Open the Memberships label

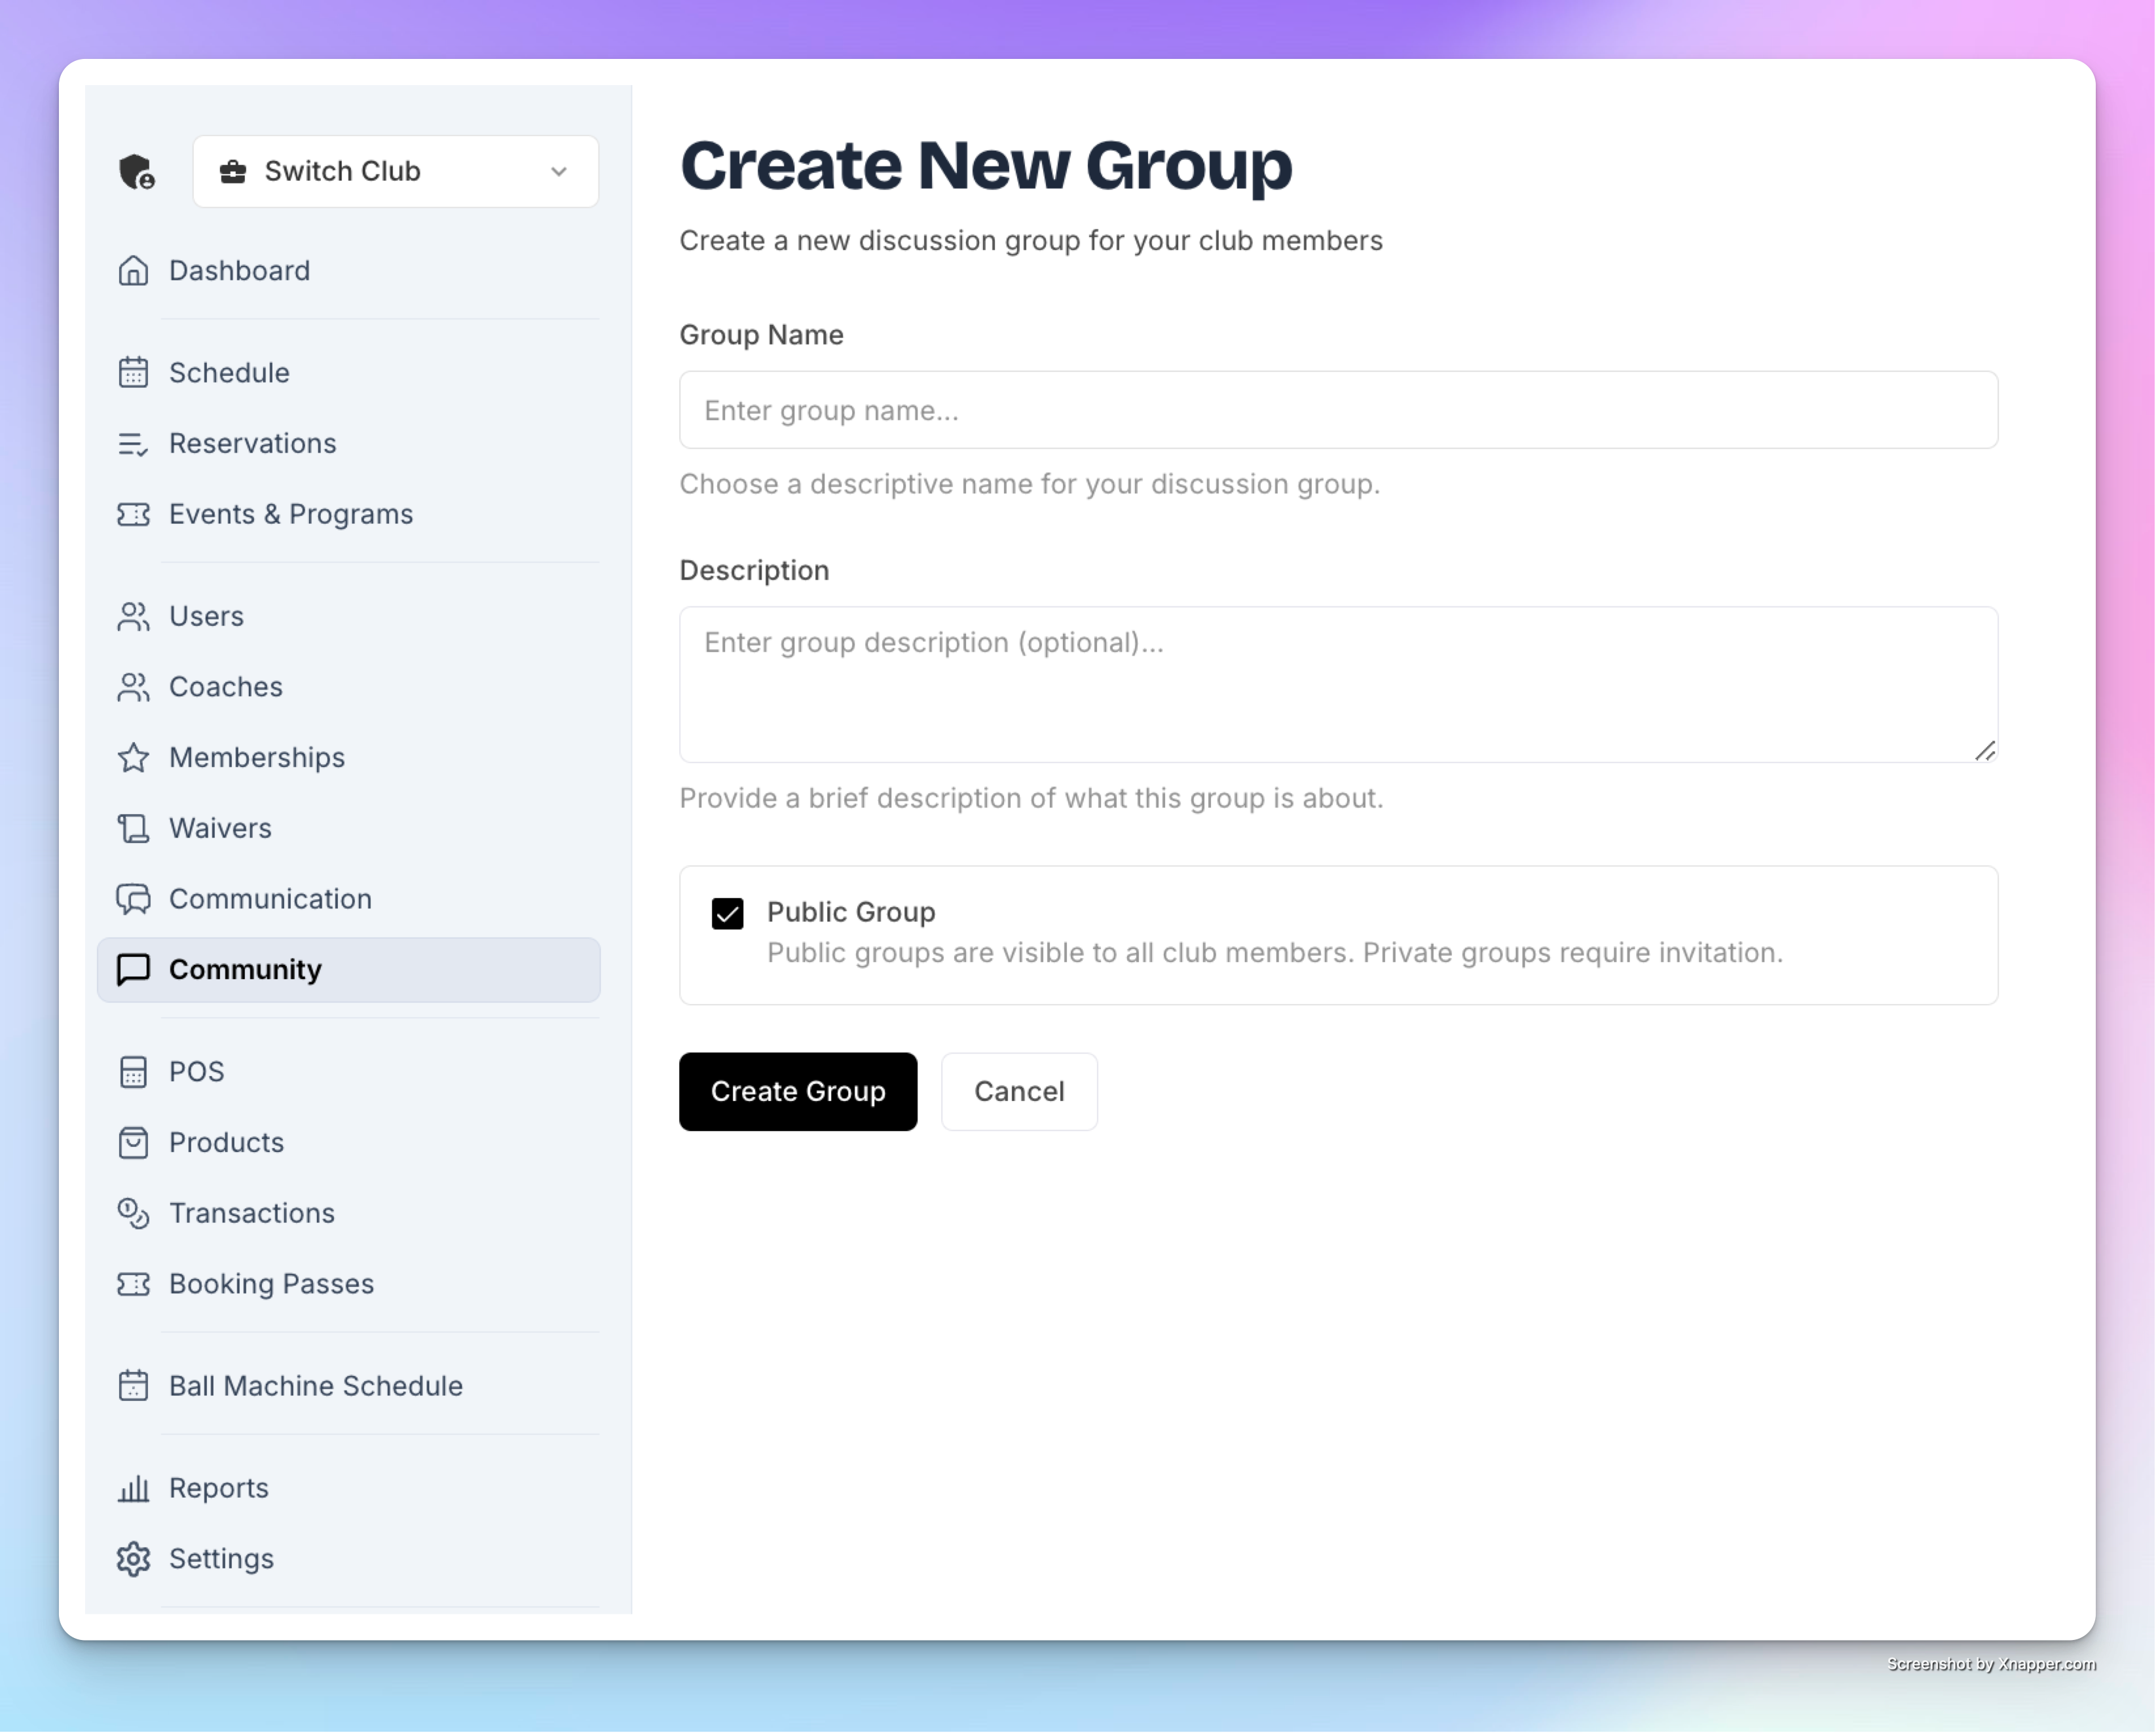pyautogui.click(x=257, y=757)
